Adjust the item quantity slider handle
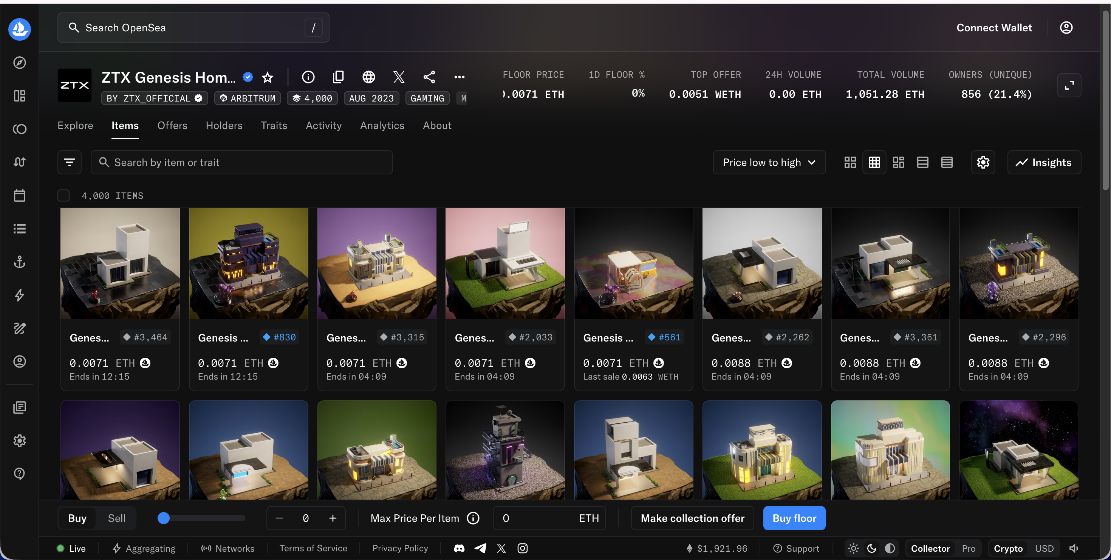 tap(164, 518)
